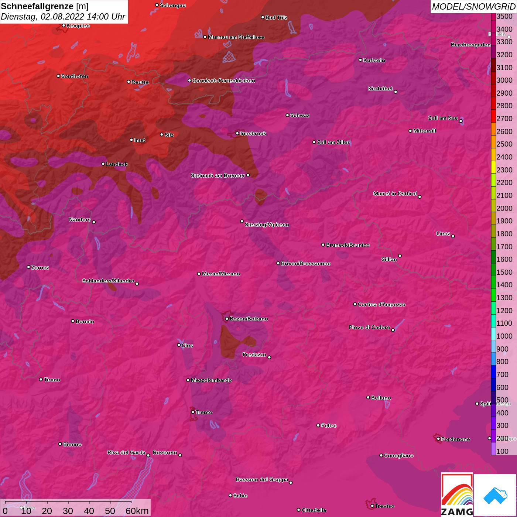The height and width of the screenshot is (517, 517).
Task: Click the MODEL/SNOWGRiD label
Action: (473, 7)
